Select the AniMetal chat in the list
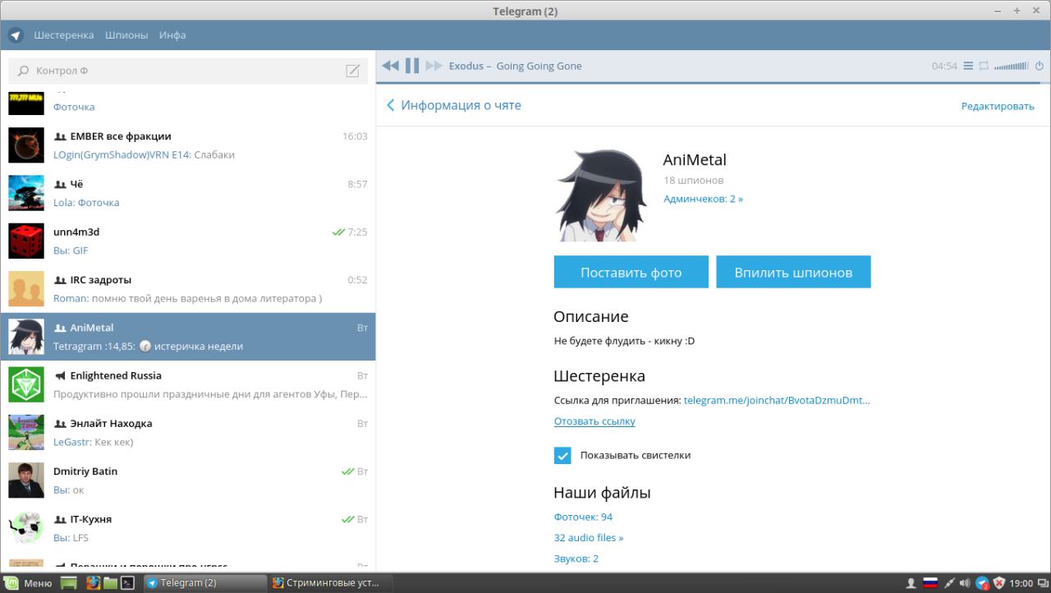Image resolution: width=1051 pixels, height=593 pixels. 188,337
